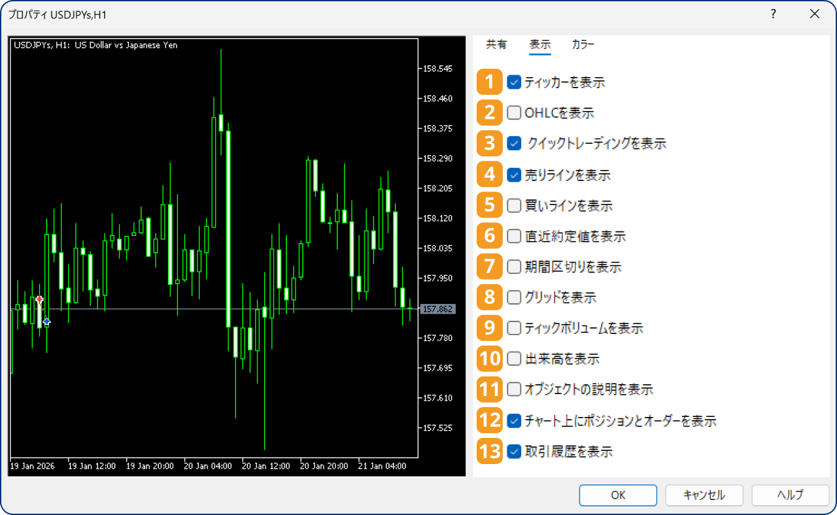The width and height of the screenshot is (837, 515).
Task: Disable チャート上にポジションとオーダーを表示
Action: tap(513, 421)
